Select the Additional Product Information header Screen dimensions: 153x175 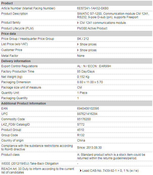[x=76, y=103]
